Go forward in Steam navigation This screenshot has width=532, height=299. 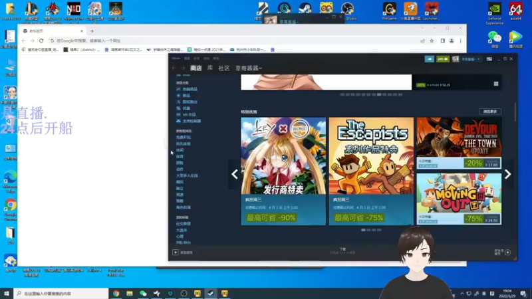(182, 68)
